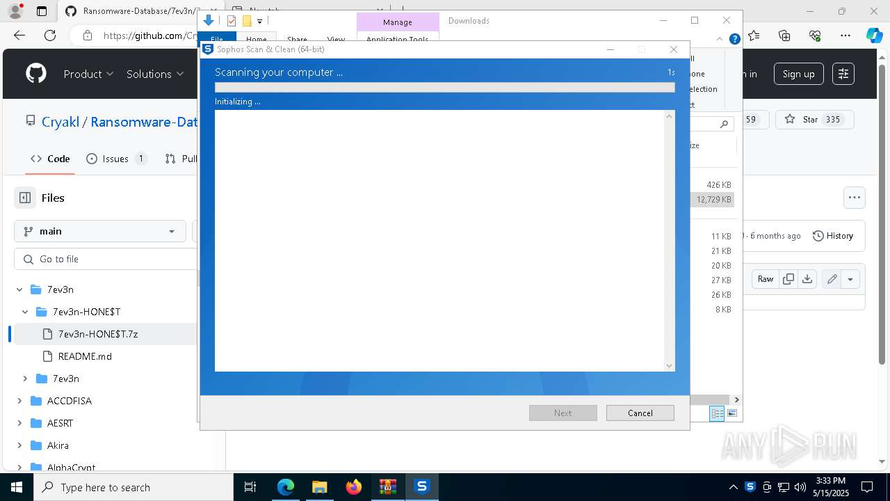This screenshot has width=890, height=501.
Task: Open the Customize Quick Access Toolbar dropdown
Action: 259,22
